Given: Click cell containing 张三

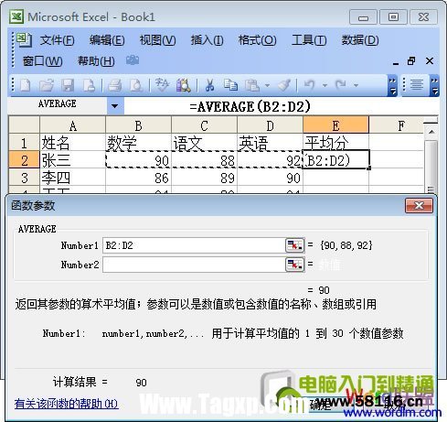Looking at the screenshot, I should [72, 160].
